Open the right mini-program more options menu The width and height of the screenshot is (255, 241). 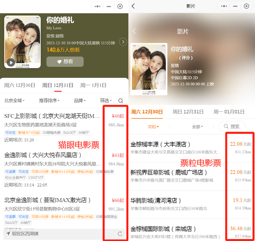point(224,6)
